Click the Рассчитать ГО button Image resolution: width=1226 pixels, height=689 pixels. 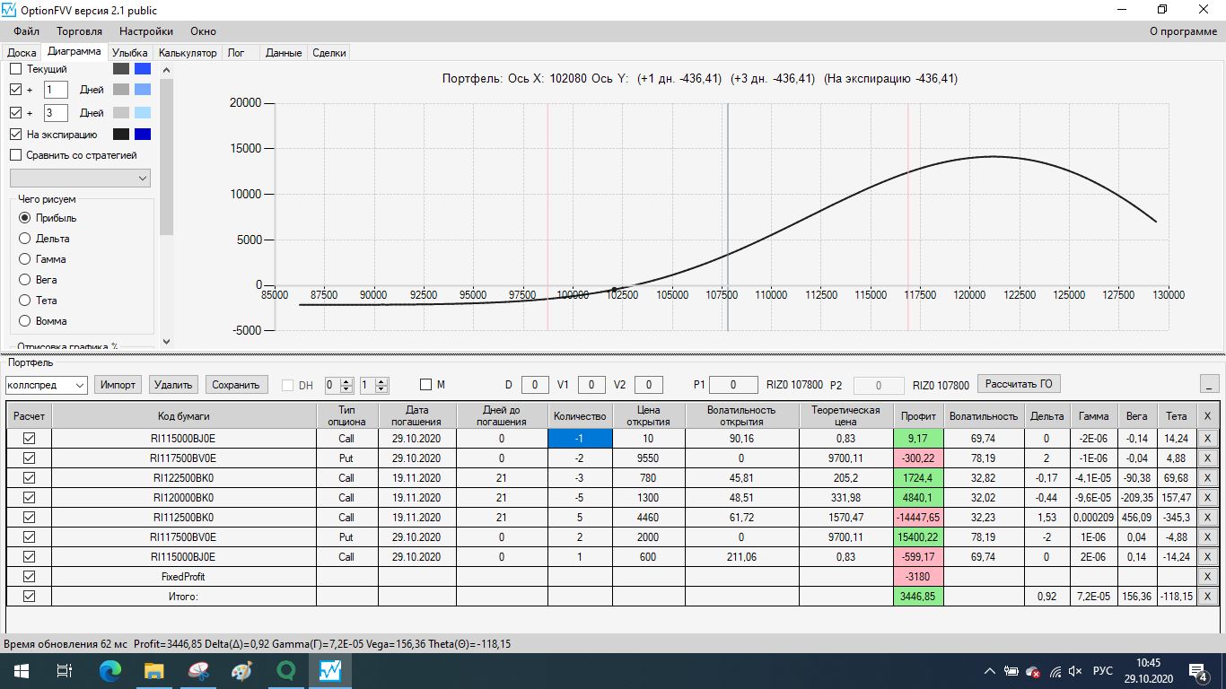(1019, 384)
